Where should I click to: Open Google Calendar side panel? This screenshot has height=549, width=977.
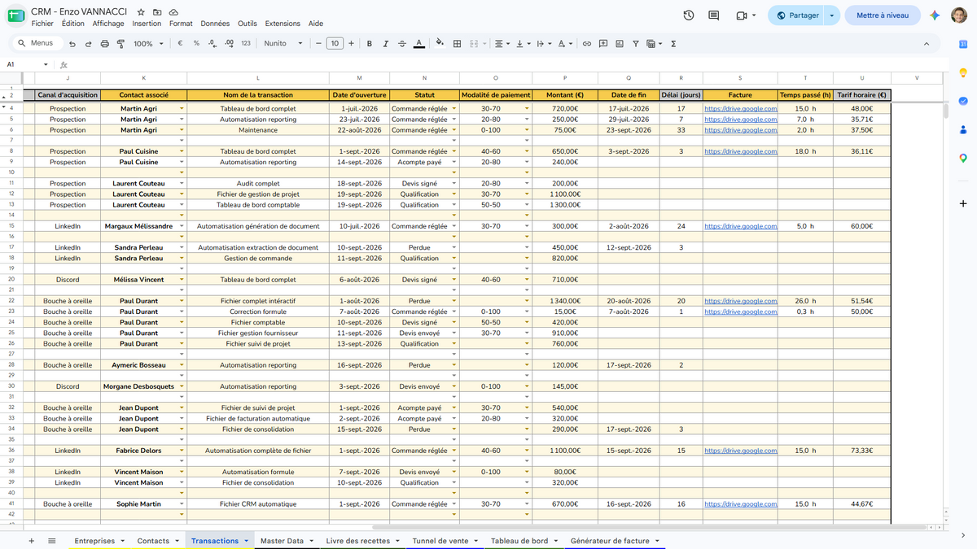[x=962, y=44]
